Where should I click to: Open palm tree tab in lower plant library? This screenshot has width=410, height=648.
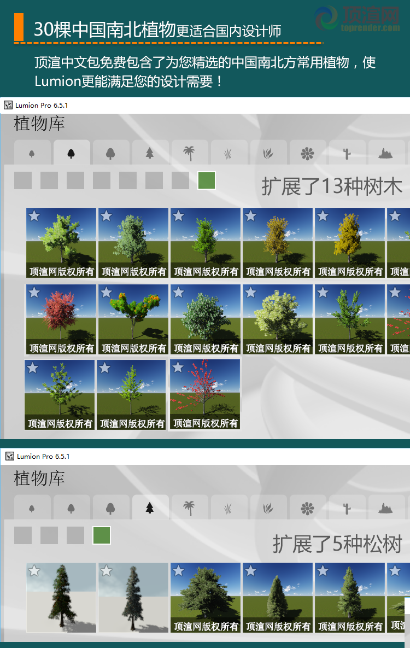click(x=189, y=507)
